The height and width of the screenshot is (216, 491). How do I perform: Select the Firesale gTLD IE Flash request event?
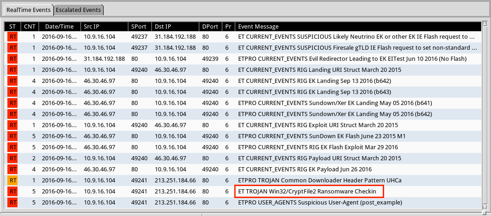click(357, 47)
